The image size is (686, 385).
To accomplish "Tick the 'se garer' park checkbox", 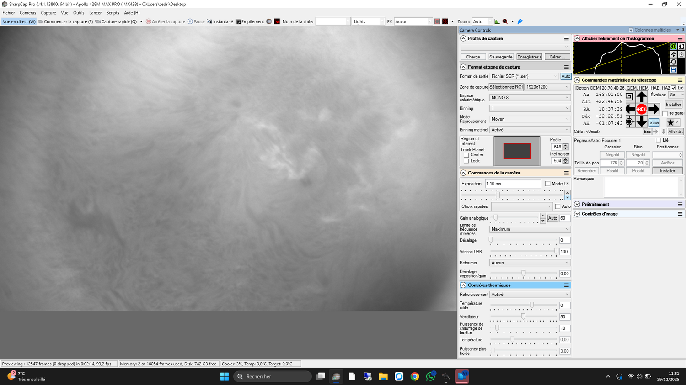I will (x=665, y=114).
